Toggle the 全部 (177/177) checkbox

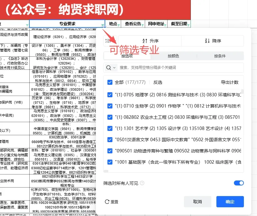coord(110,82)
